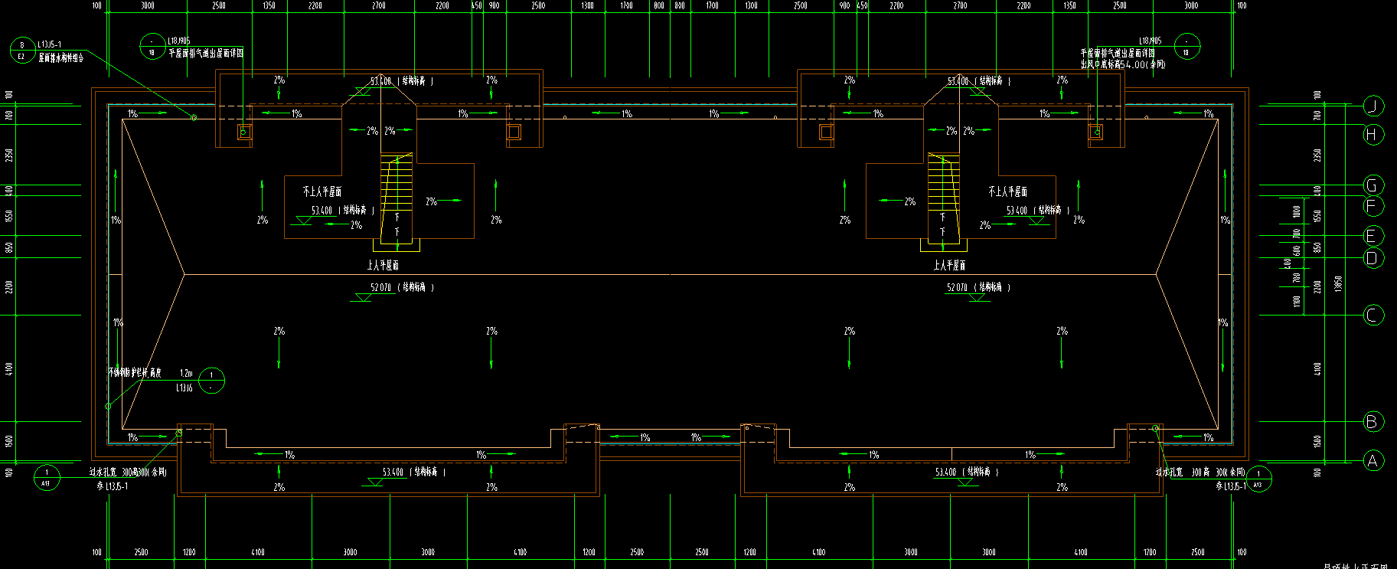Viewport: 1397px width, 569px height.
Task: Select the grid axis bubble F
Action: click(x=1374, y=206)
